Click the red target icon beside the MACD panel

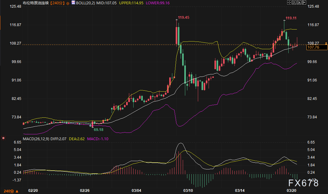click(3, 138)
